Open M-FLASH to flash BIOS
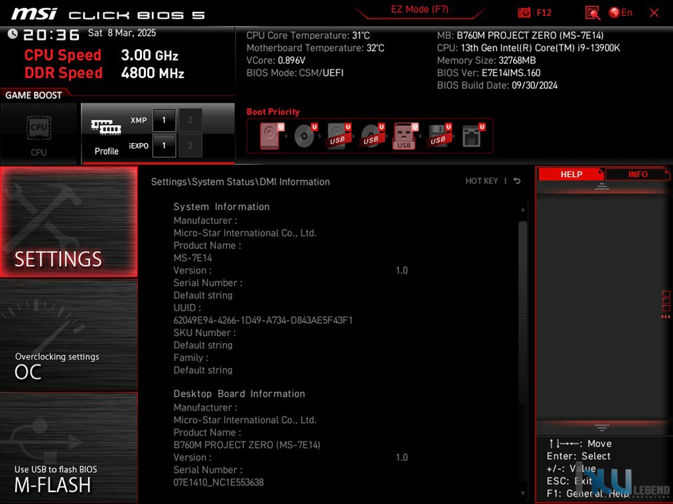This screenshot has width=673, height=504. [69, 448]
